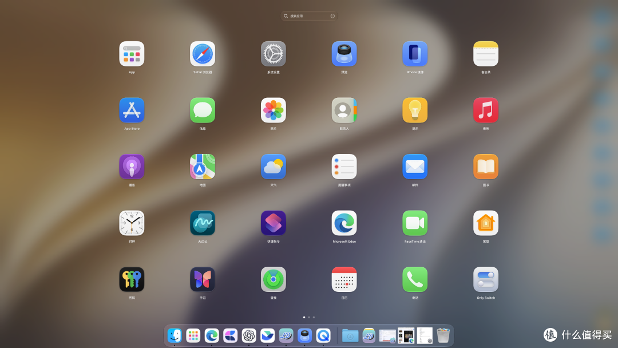The height and width of the screenshot is (348, 618).
Task: Launch the Reminders app
Action: tap(344, 167)
